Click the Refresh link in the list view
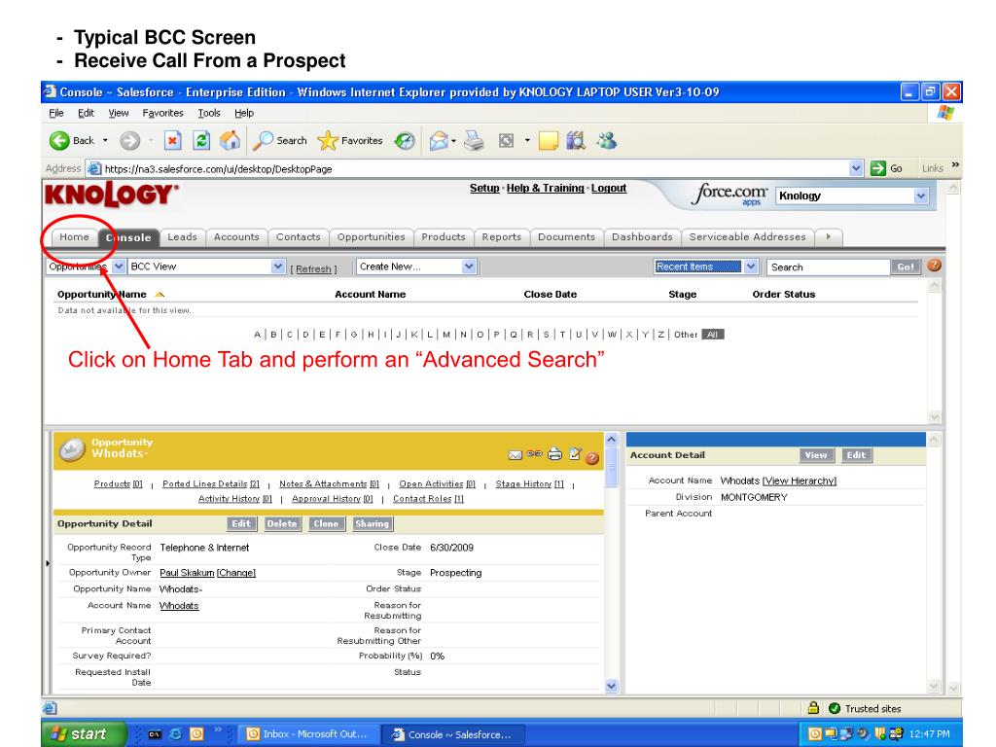Image resolution: width=996 pixels, height=747 pixels. pos(314,269)
